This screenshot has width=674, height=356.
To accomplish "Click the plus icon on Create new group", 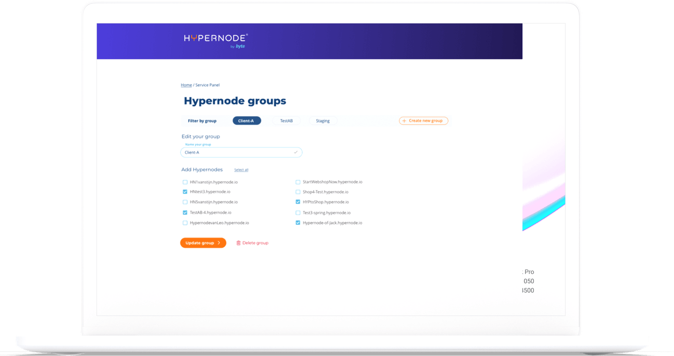I will point(404,121).
